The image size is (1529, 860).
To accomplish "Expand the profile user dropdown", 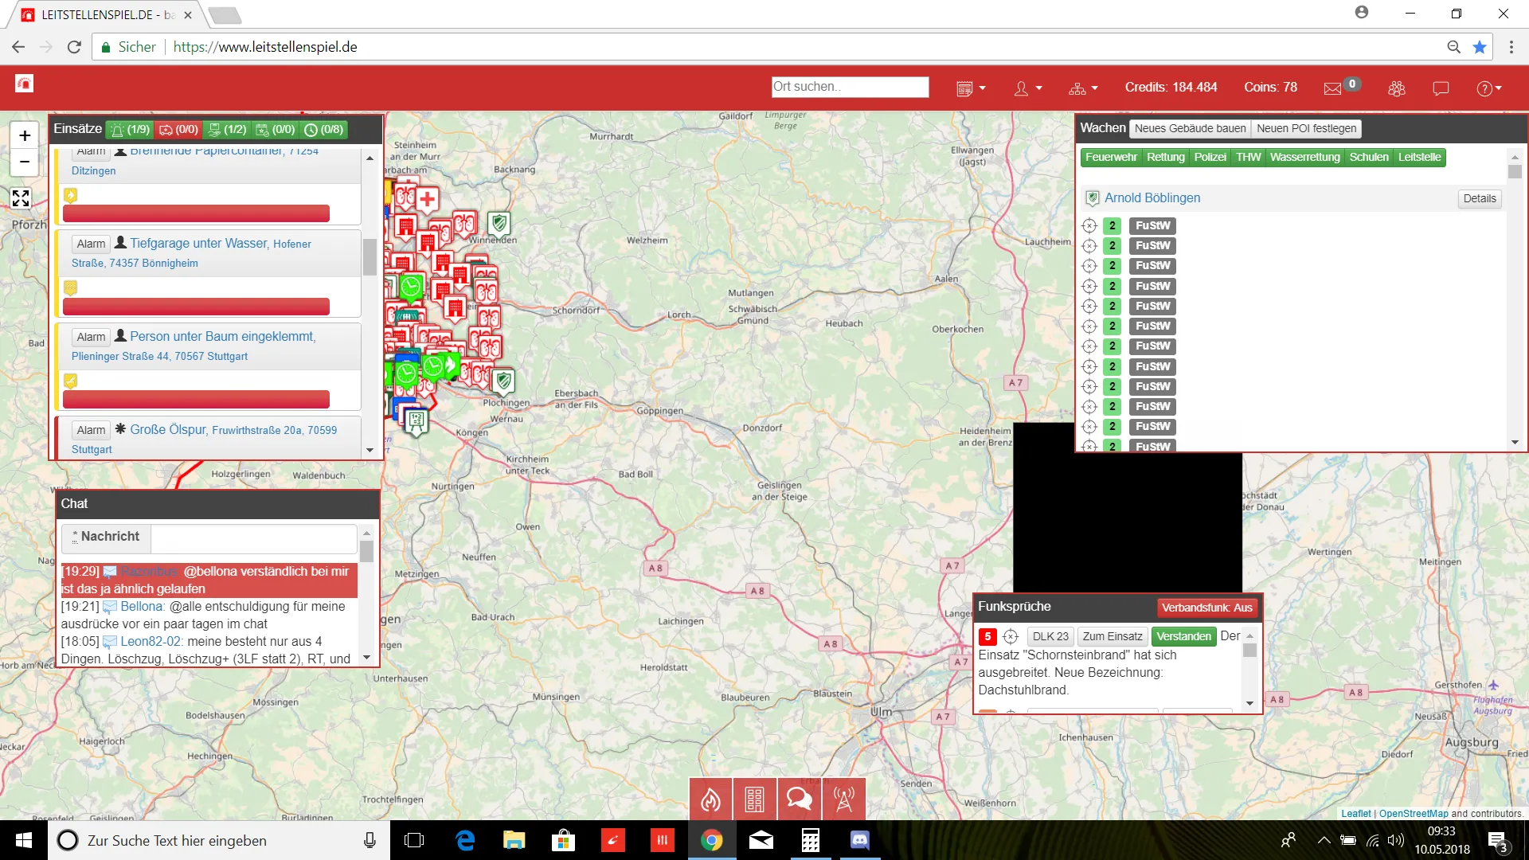I will pos(1027,88).
